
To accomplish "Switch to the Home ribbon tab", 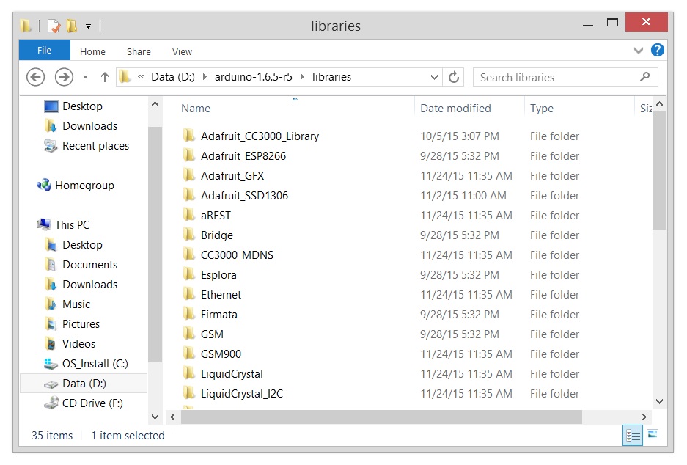I will pos(92,52).
